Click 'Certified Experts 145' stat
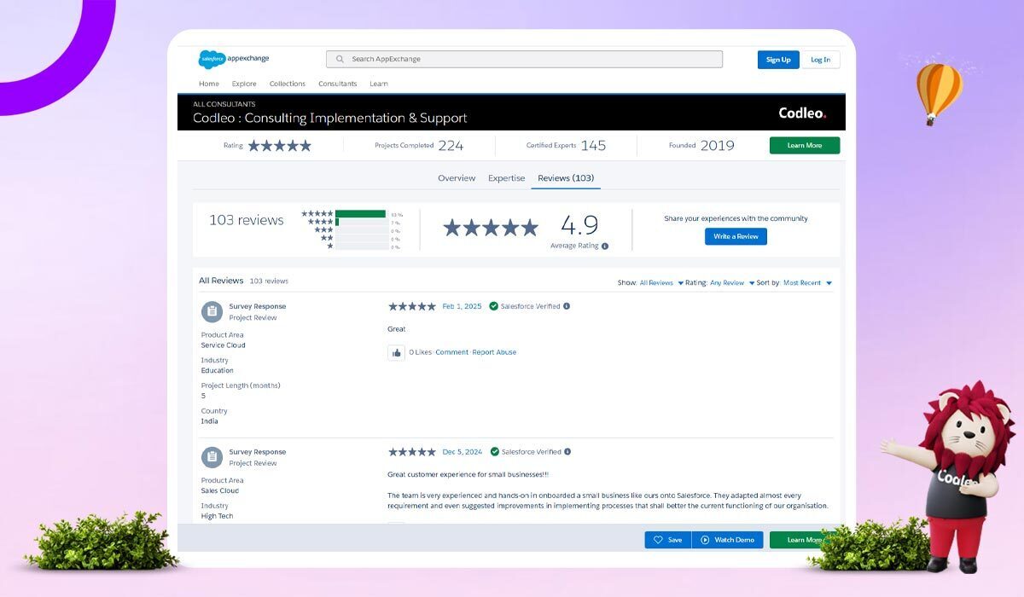Image resolution: width=1024 pixels, height=597 pixels. coord(566,146)
